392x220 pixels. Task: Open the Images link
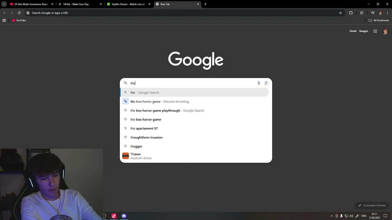click(364, 31)
